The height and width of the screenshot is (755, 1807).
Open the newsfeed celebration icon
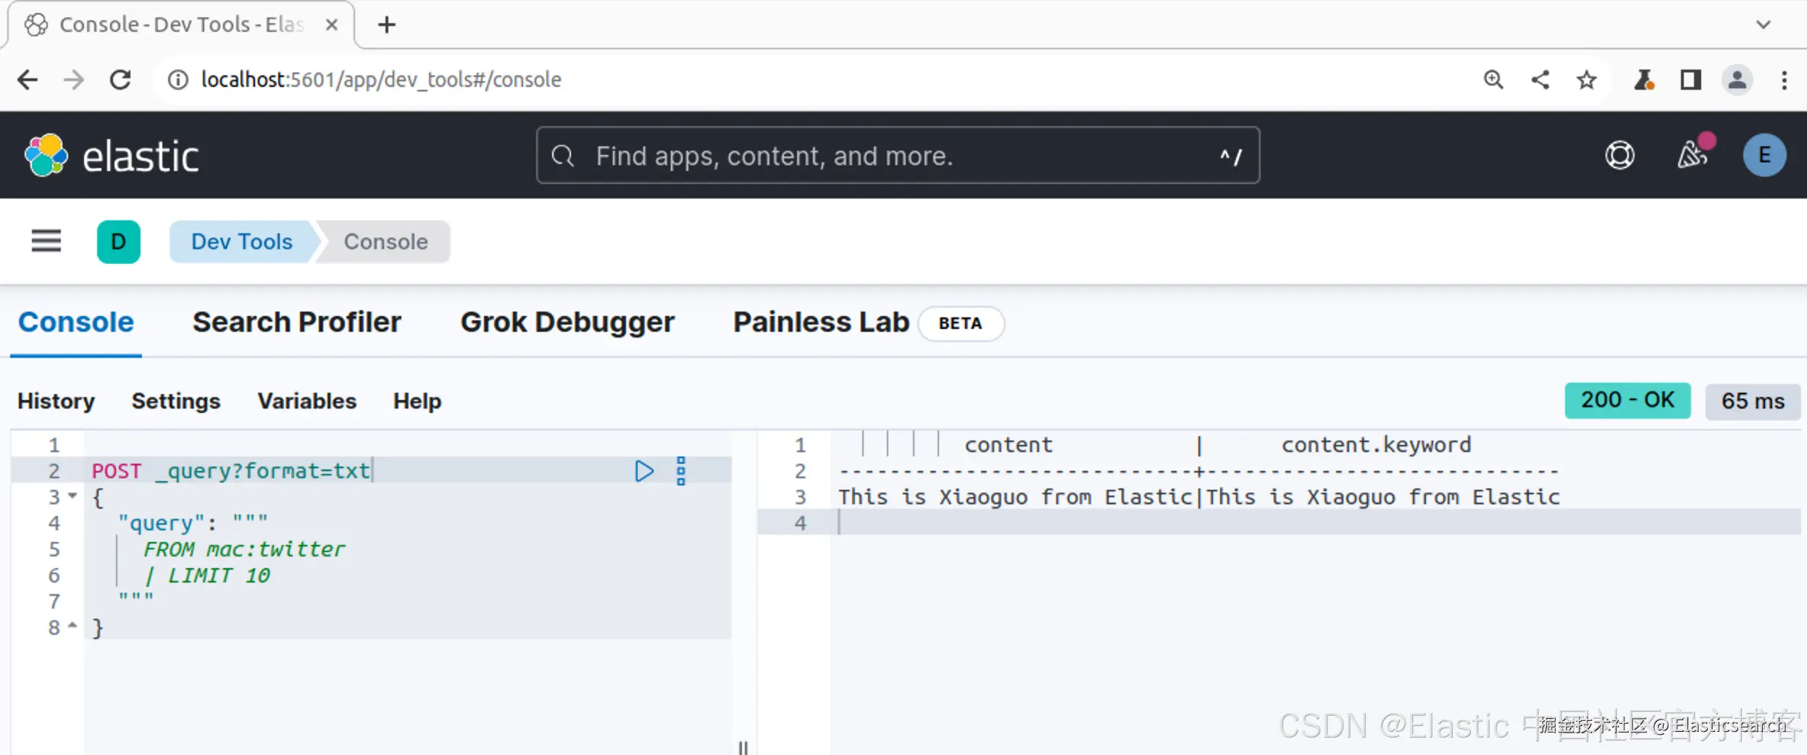1692,154
